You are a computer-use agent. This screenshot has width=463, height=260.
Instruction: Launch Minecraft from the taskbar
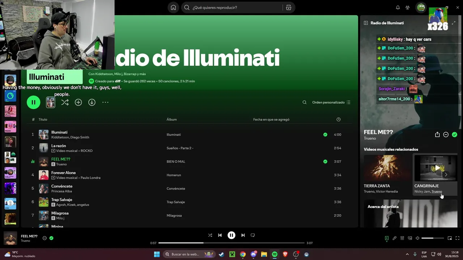[x=232, y=255]
